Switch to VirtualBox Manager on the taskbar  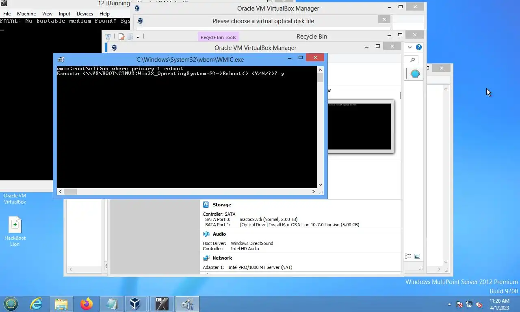coord(135,304)
